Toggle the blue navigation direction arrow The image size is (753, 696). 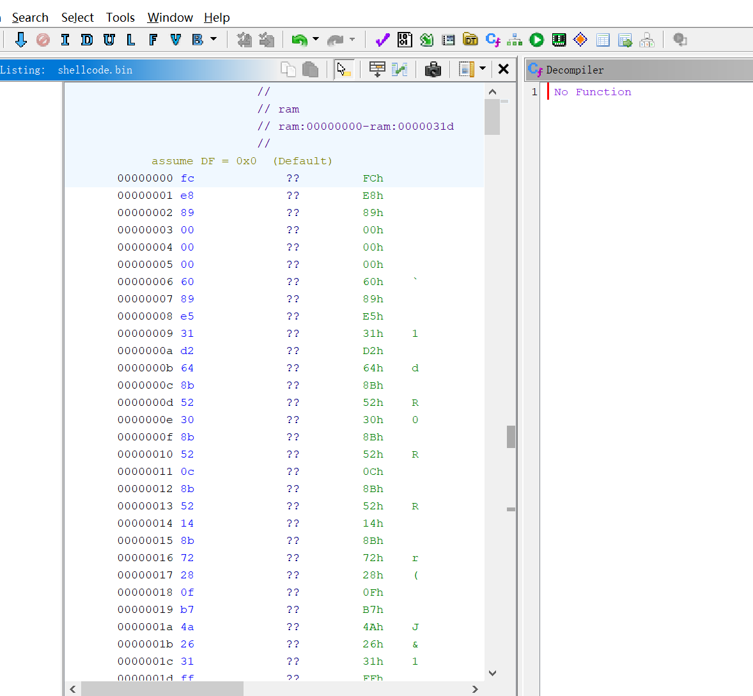pos(20,40)
